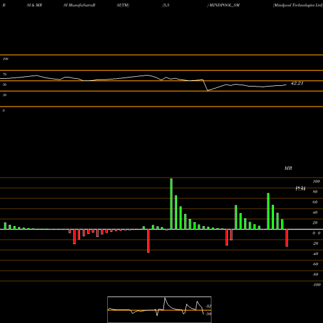The image size is (323, 323).
Task: Click the MR axis label -60
Action: pos(315,264)
